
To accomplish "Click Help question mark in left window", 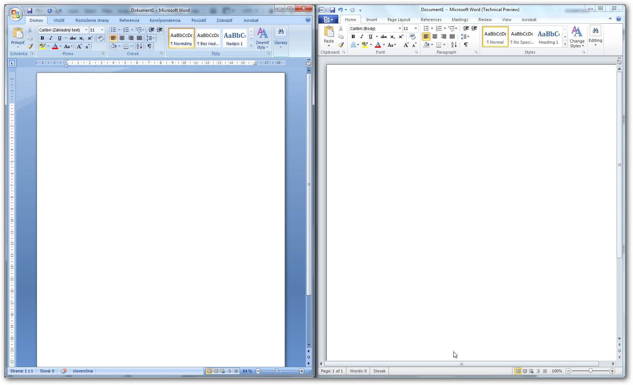I will tap(308, 20).
